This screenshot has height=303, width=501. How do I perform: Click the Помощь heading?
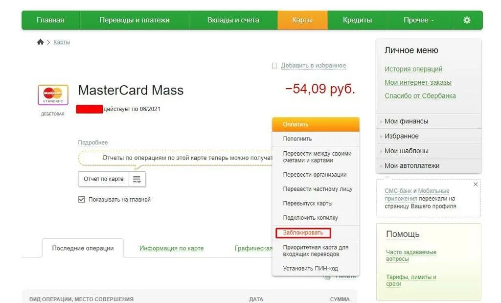click(403, 234)
